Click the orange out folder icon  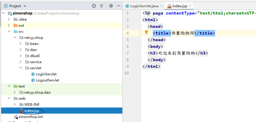16,26
